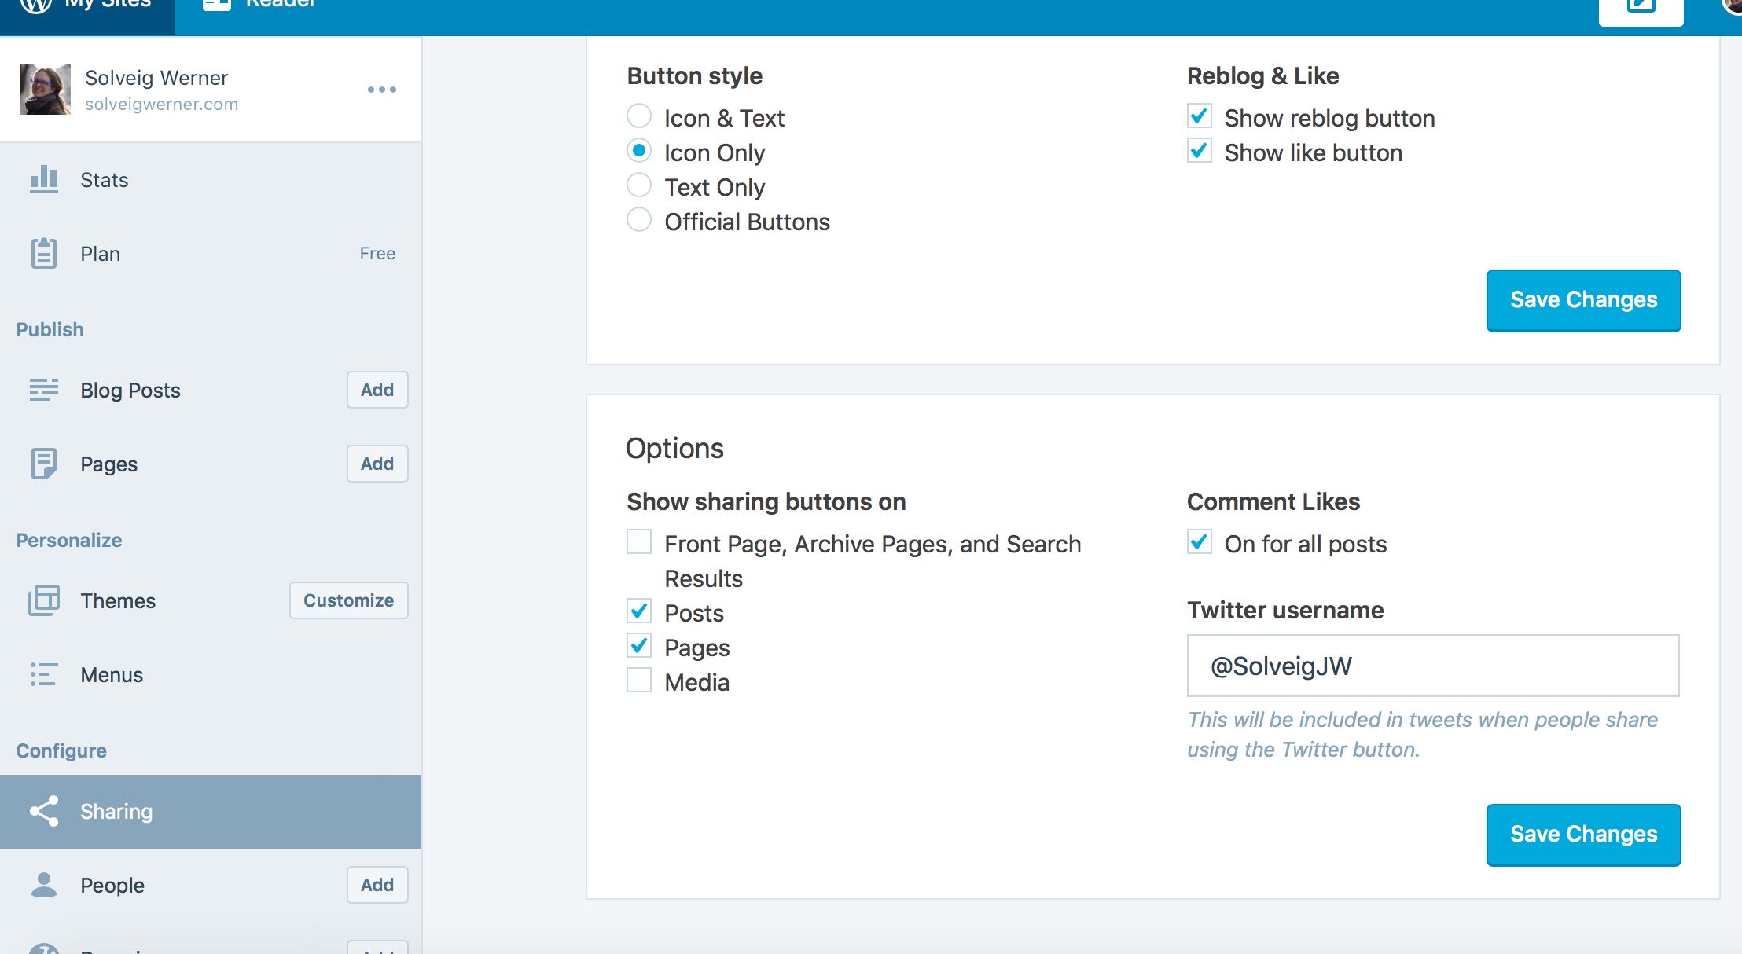Click the Sharing share-network icon
The height and width of the screenshot is (954, 1742).
43,811
